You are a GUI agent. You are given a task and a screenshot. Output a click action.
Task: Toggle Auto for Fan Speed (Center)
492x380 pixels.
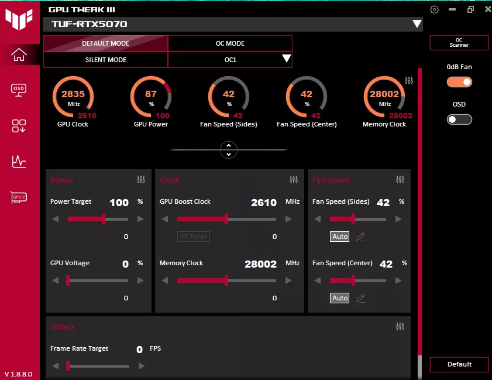(x=339, y=298)
